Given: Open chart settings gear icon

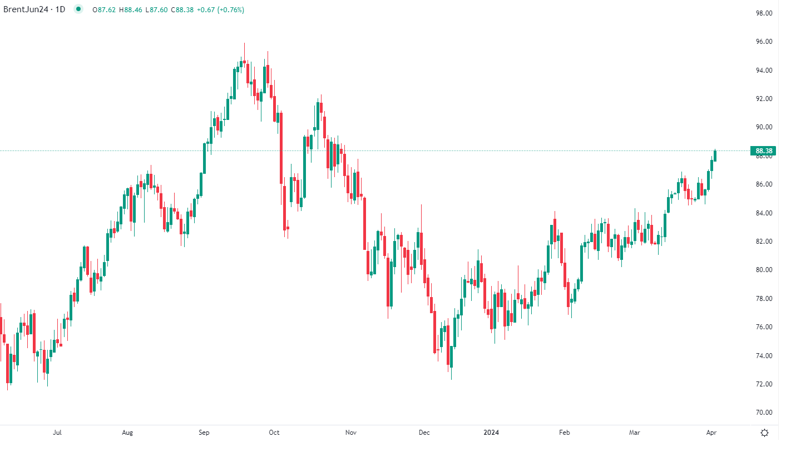Looking at the screenshot, I should click(765, 433).
